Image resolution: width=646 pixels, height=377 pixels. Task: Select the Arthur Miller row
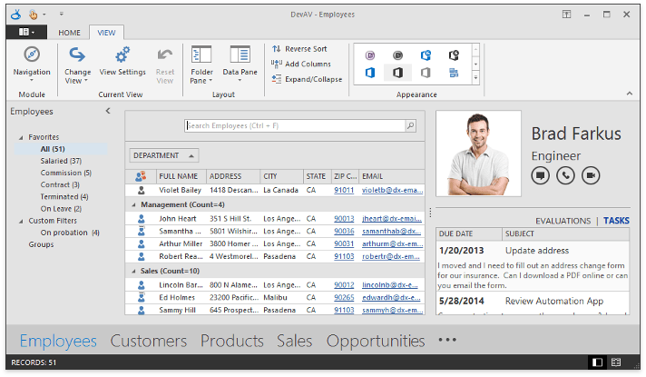(275, 243)
